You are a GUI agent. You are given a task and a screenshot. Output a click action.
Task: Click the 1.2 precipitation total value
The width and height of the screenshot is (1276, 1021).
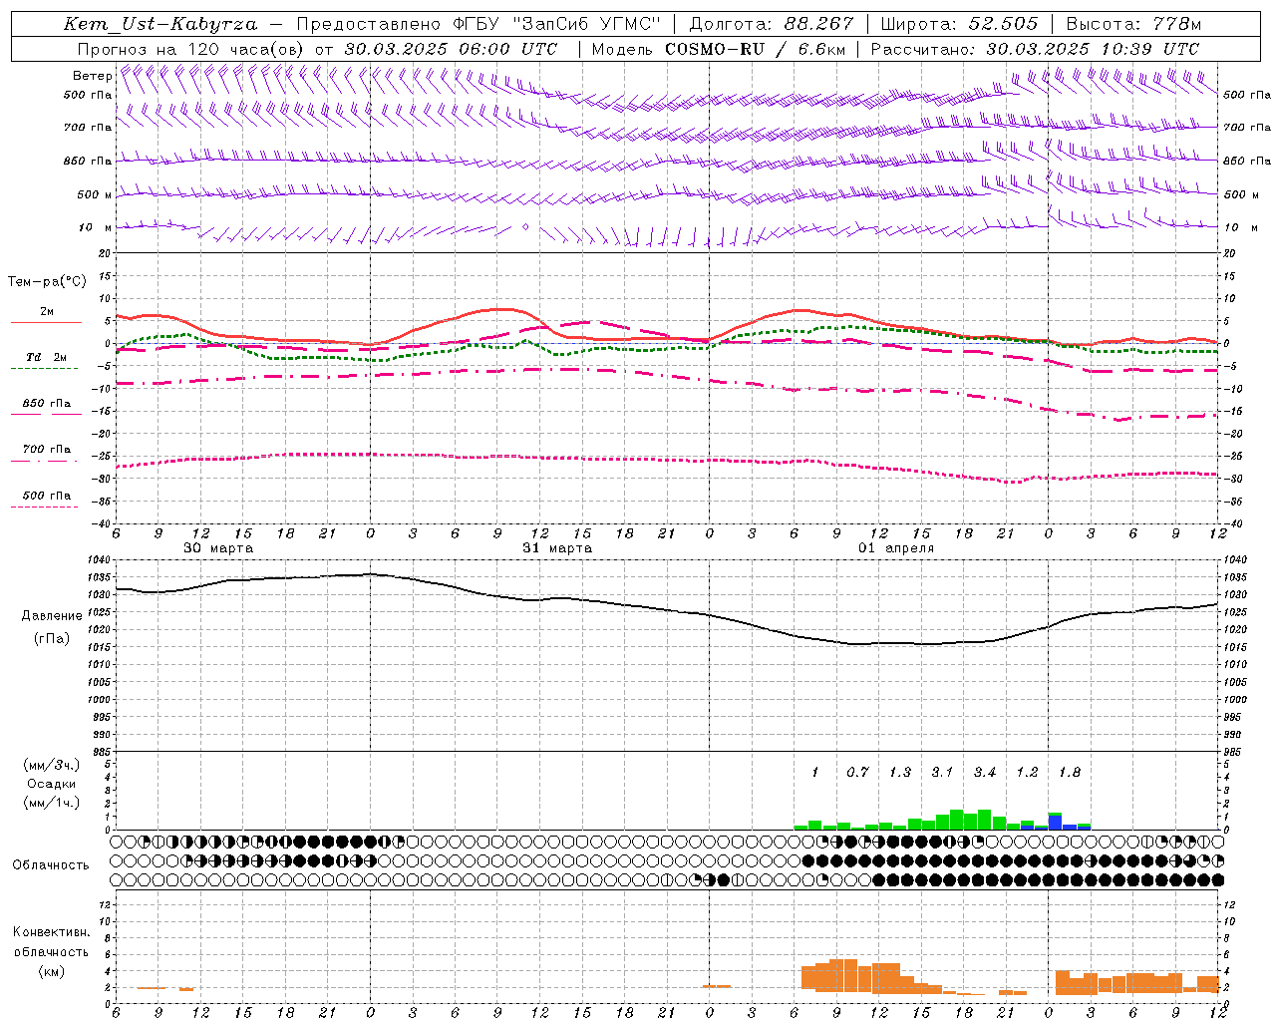coord(1027,772)
